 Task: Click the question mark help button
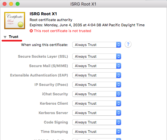128,44
